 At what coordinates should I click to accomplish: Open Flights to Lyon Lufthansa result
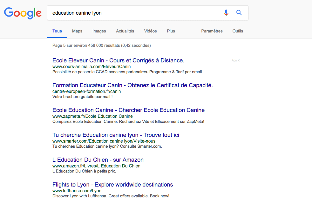[112, 185]
